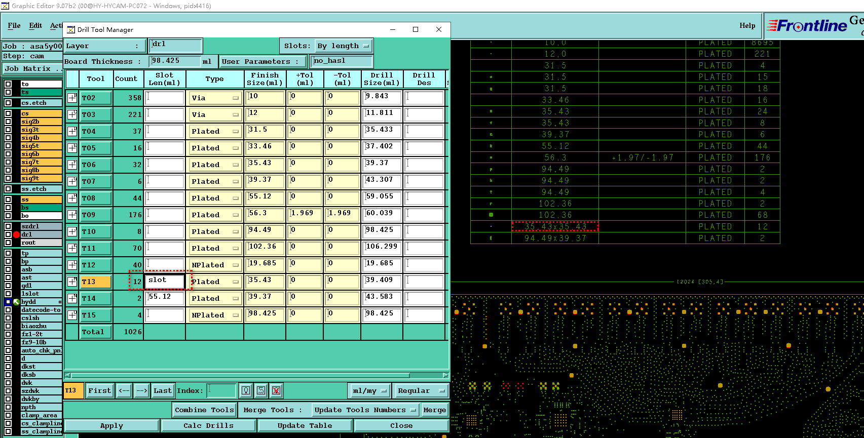864x438 pixels.
Task: Open the Type dropdown for tool T12
Action: tap(215, 265)
